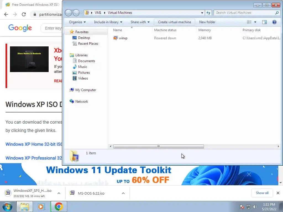283x212 pixels.
Task: Expand address bar history dropdown arrow
Action: [202, 13]
